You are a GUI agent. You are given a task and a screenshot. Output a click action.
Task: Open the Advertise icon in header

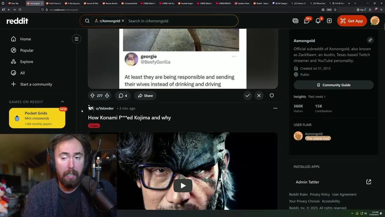[x=295, y=21]
